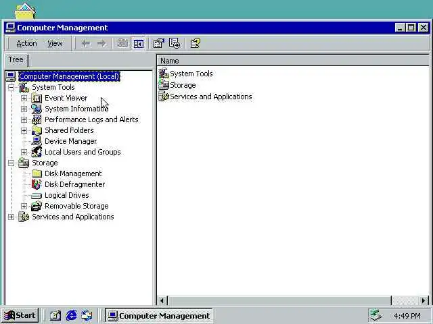
Task: Click the System Tools icon in tree
Action: pos(24,87)
